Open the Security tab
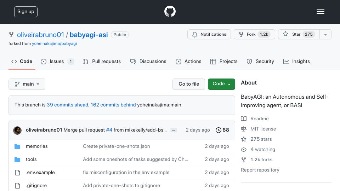The width and height of the screenshot is (340, 191). click(260, 62)
